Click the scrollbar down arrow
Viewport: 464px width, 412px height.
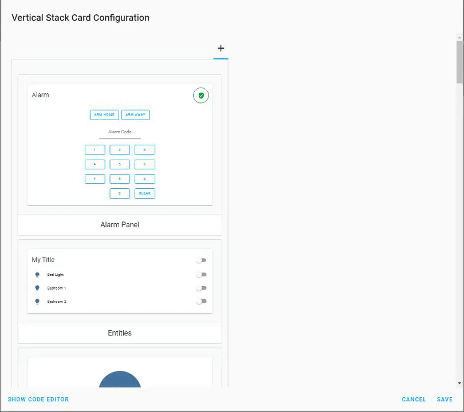coord(459,383)
